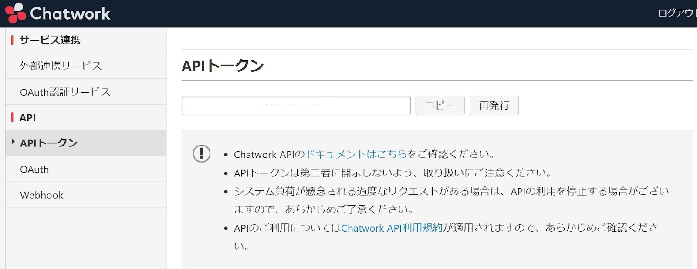This screenshot has width=697, height=269.
Task: Open the Chatwork API利用規約 link
Action: [x=392, y=228]
